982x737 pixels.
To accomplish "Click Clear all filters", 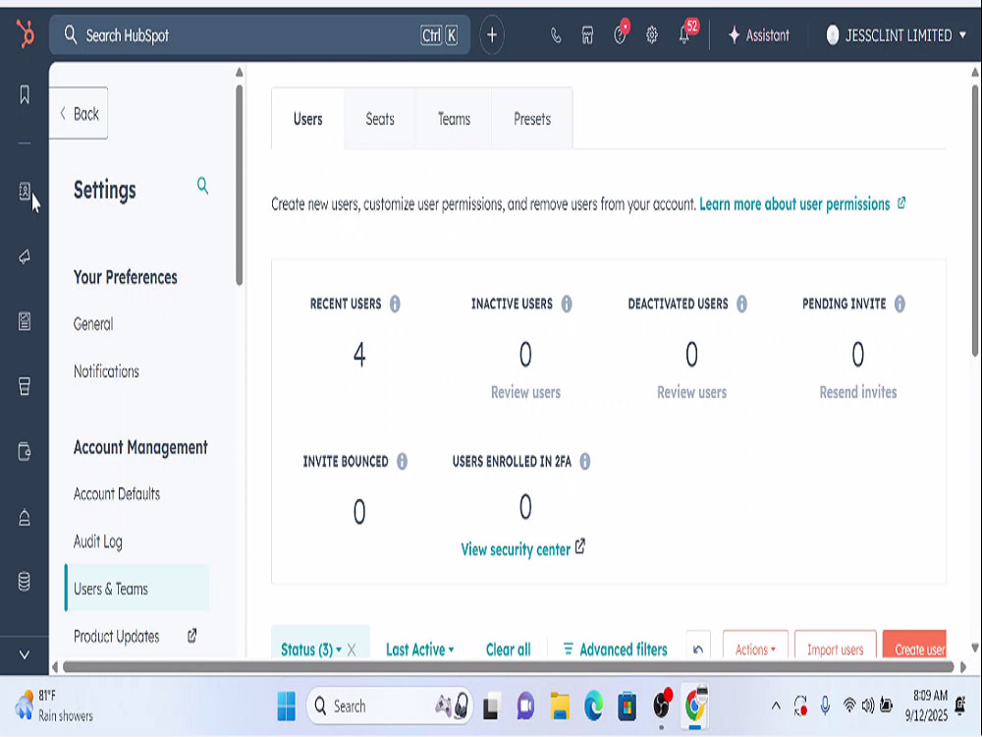I will click(508, 650).
